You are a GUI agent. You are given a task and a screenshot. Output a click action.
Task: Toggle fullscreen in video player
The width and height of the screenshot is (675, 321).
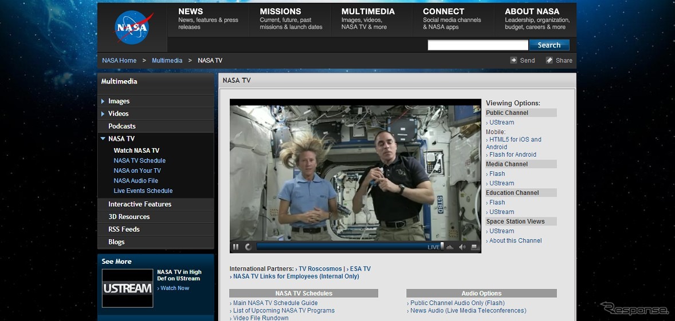tap(474, 247)
